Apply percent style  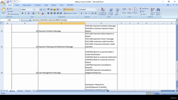click(x=86, y=13)
